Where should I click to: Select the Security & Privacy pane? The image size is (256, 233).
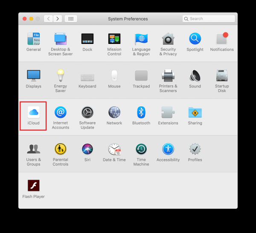click(168, 39)
